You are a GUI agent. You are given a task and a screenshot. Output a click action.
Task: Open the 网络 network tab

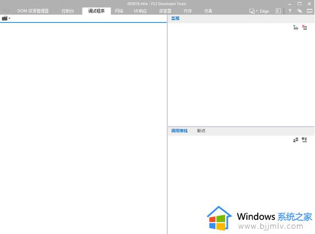119,11
